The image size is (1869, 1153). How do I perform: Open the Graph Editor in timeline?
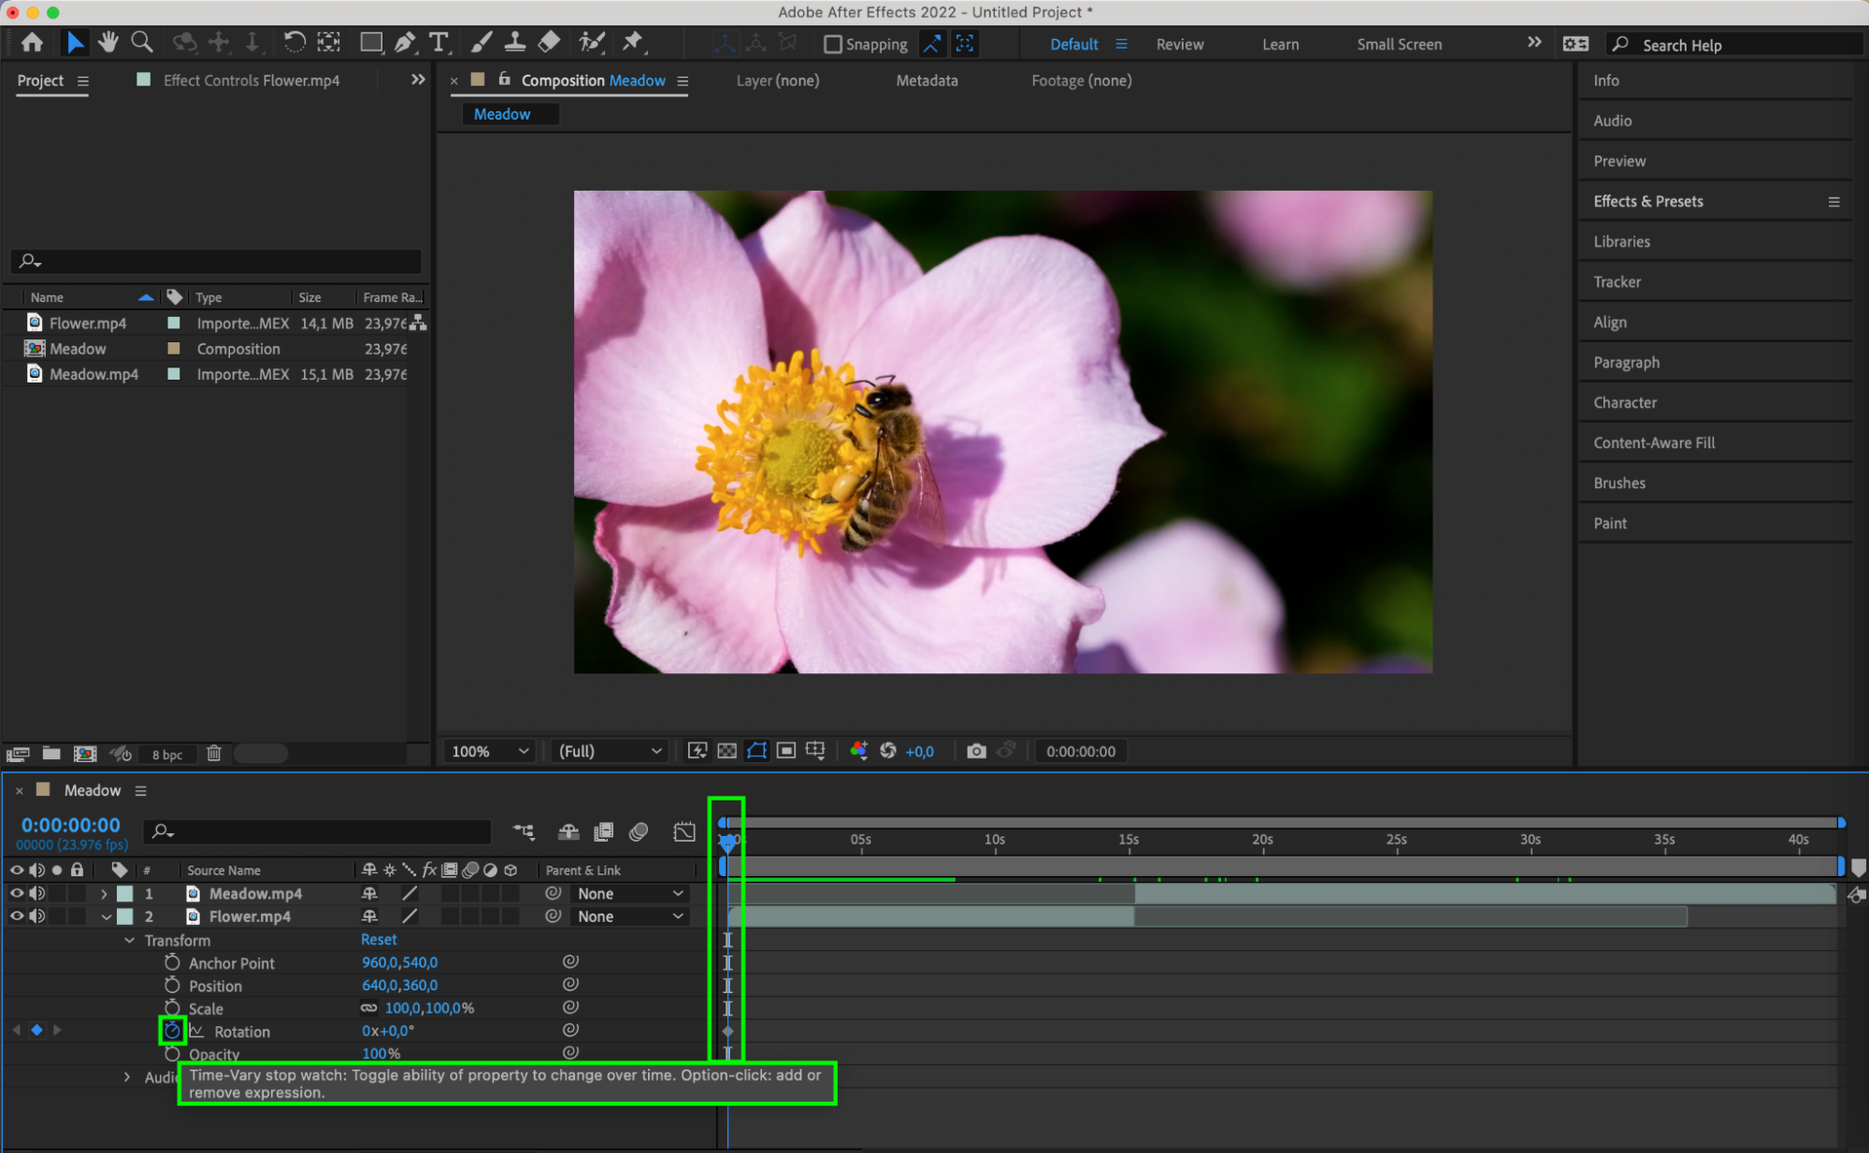coord(684,831)
